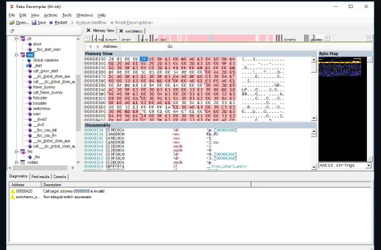381x250 pixels.
Task: Select switcheroo procedure in the tree
Action: (42, 109)
